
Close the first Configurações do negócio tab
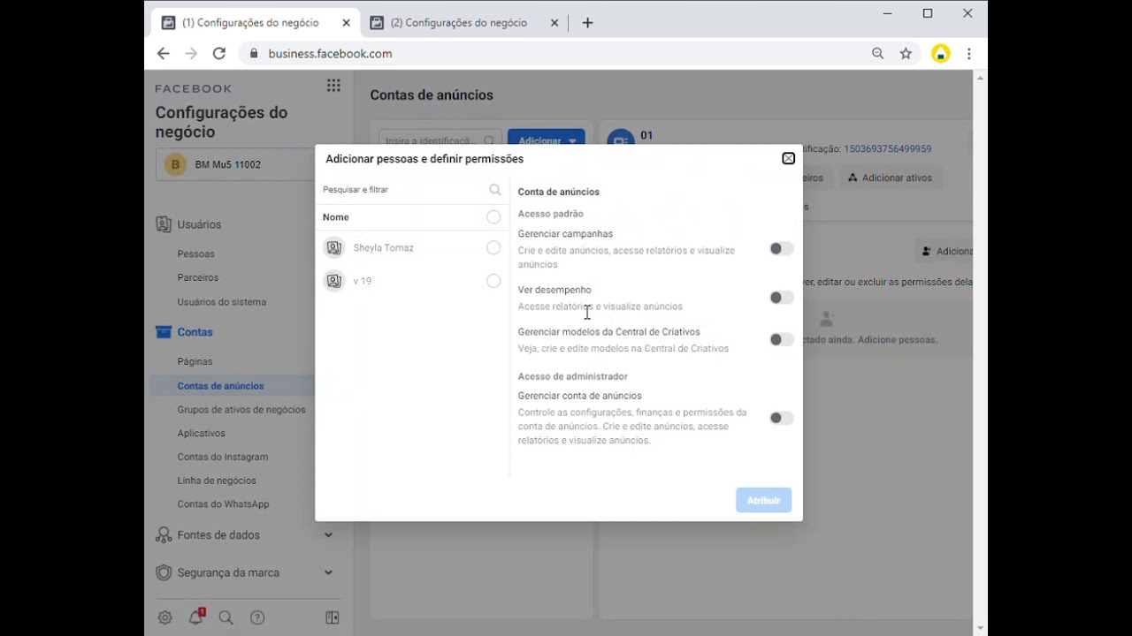coord(346,23)
